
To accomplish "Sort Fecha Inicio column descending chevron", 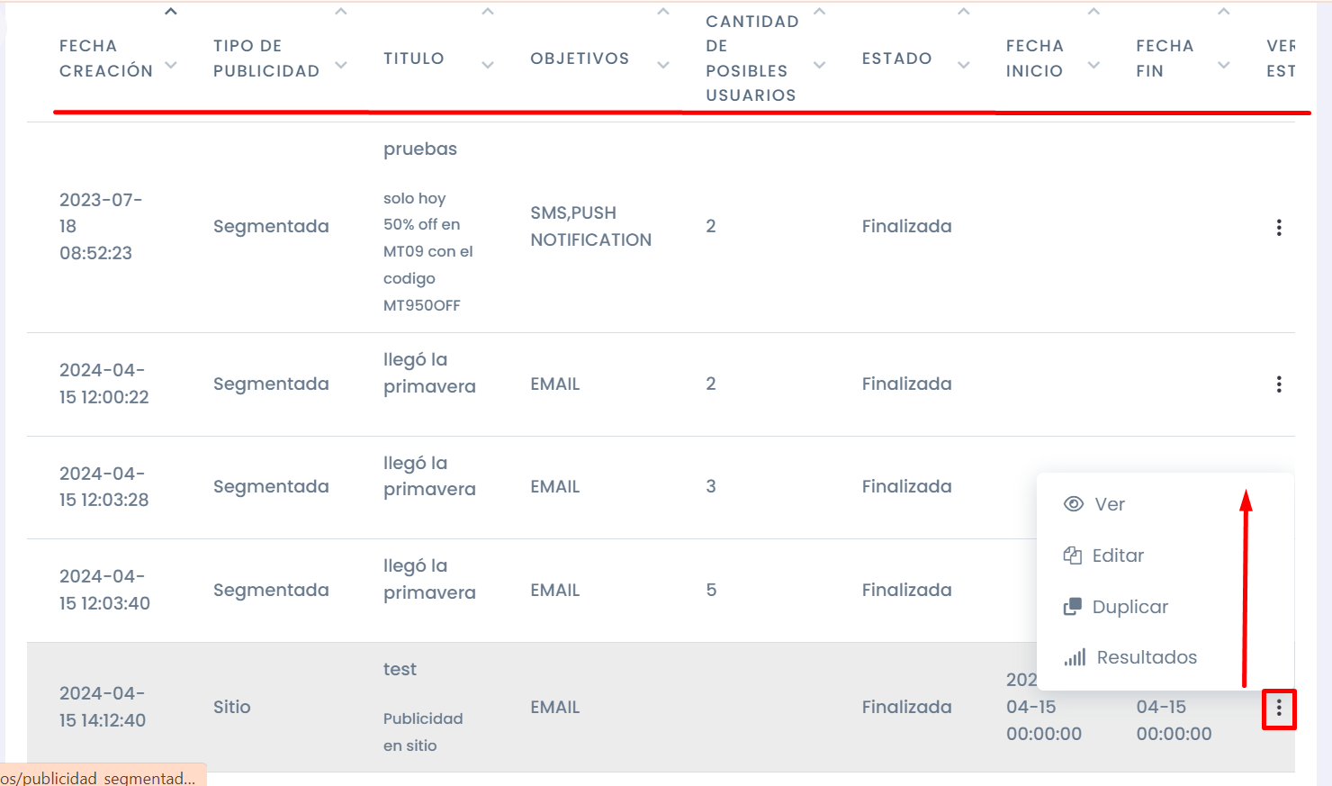I will (x=1094, y=65).
